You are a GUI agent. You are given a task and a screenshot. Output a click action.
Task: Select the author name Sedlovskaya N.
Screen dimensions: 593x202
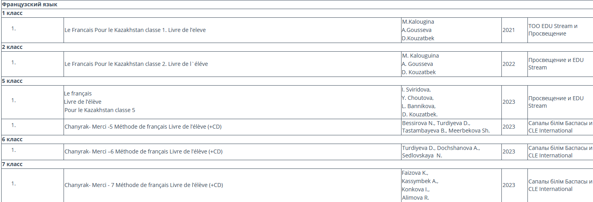coord(422,155)
